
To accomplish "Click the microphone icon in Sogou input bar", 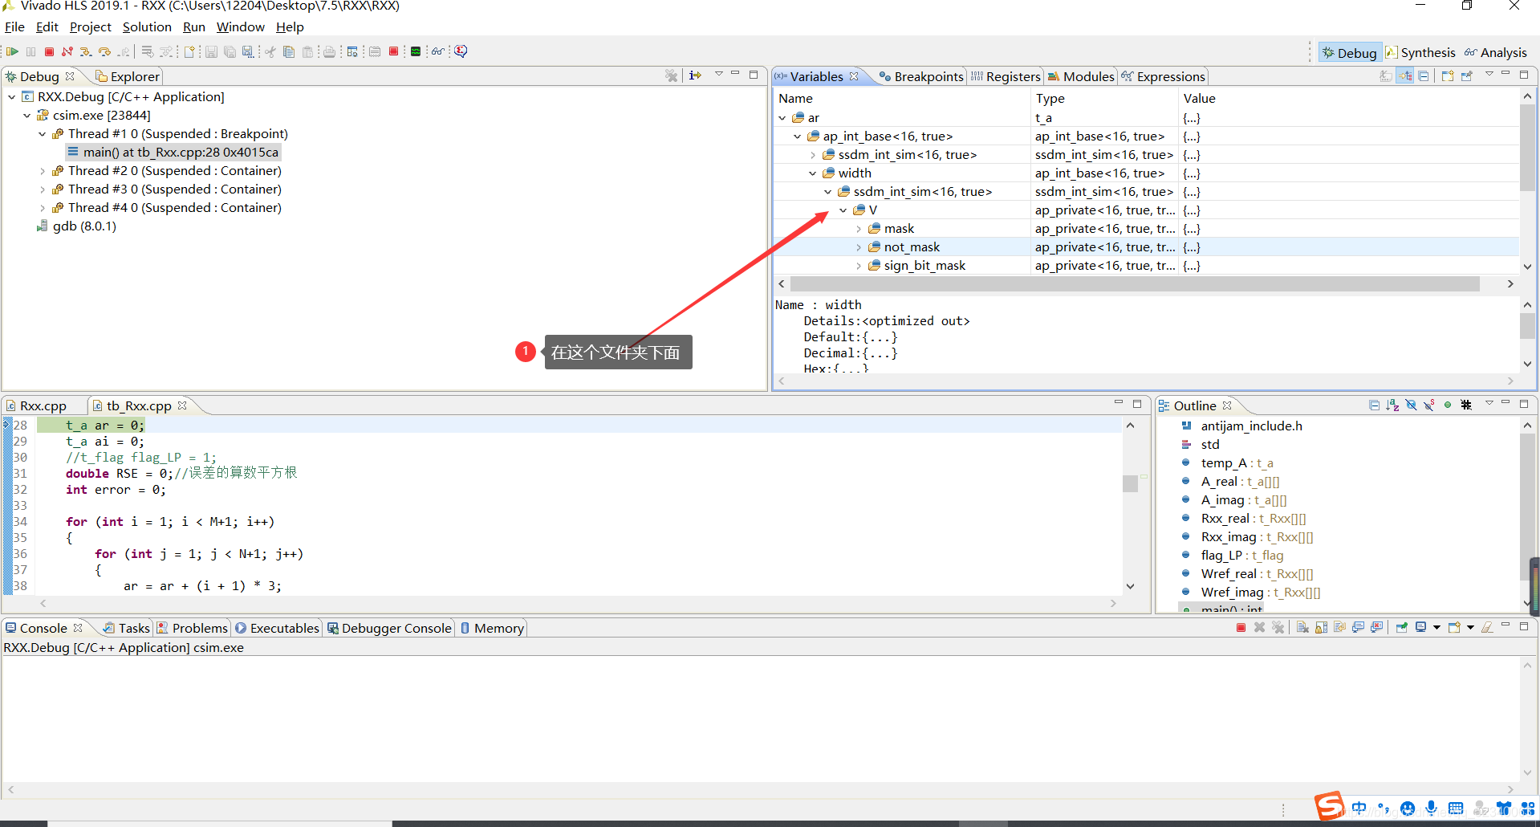I will (x=1432, y=808).
